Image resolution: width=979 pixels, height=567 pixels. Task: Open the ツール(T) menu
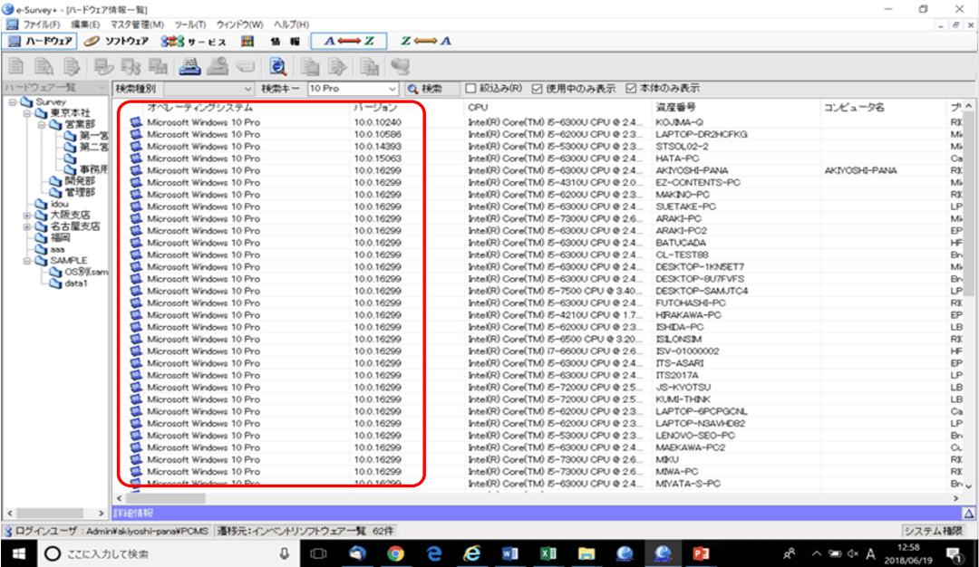point(189,24)
